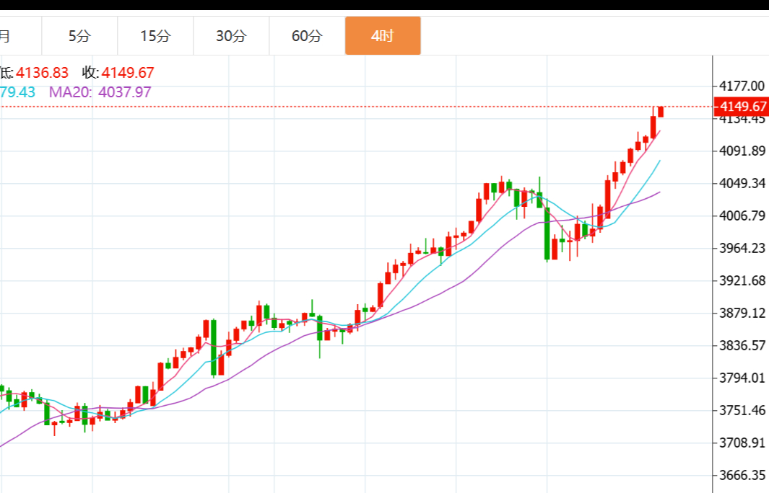Click the highlighted orange 4时 tab
This screenshot has height=493, width=769.
point(383,36)
